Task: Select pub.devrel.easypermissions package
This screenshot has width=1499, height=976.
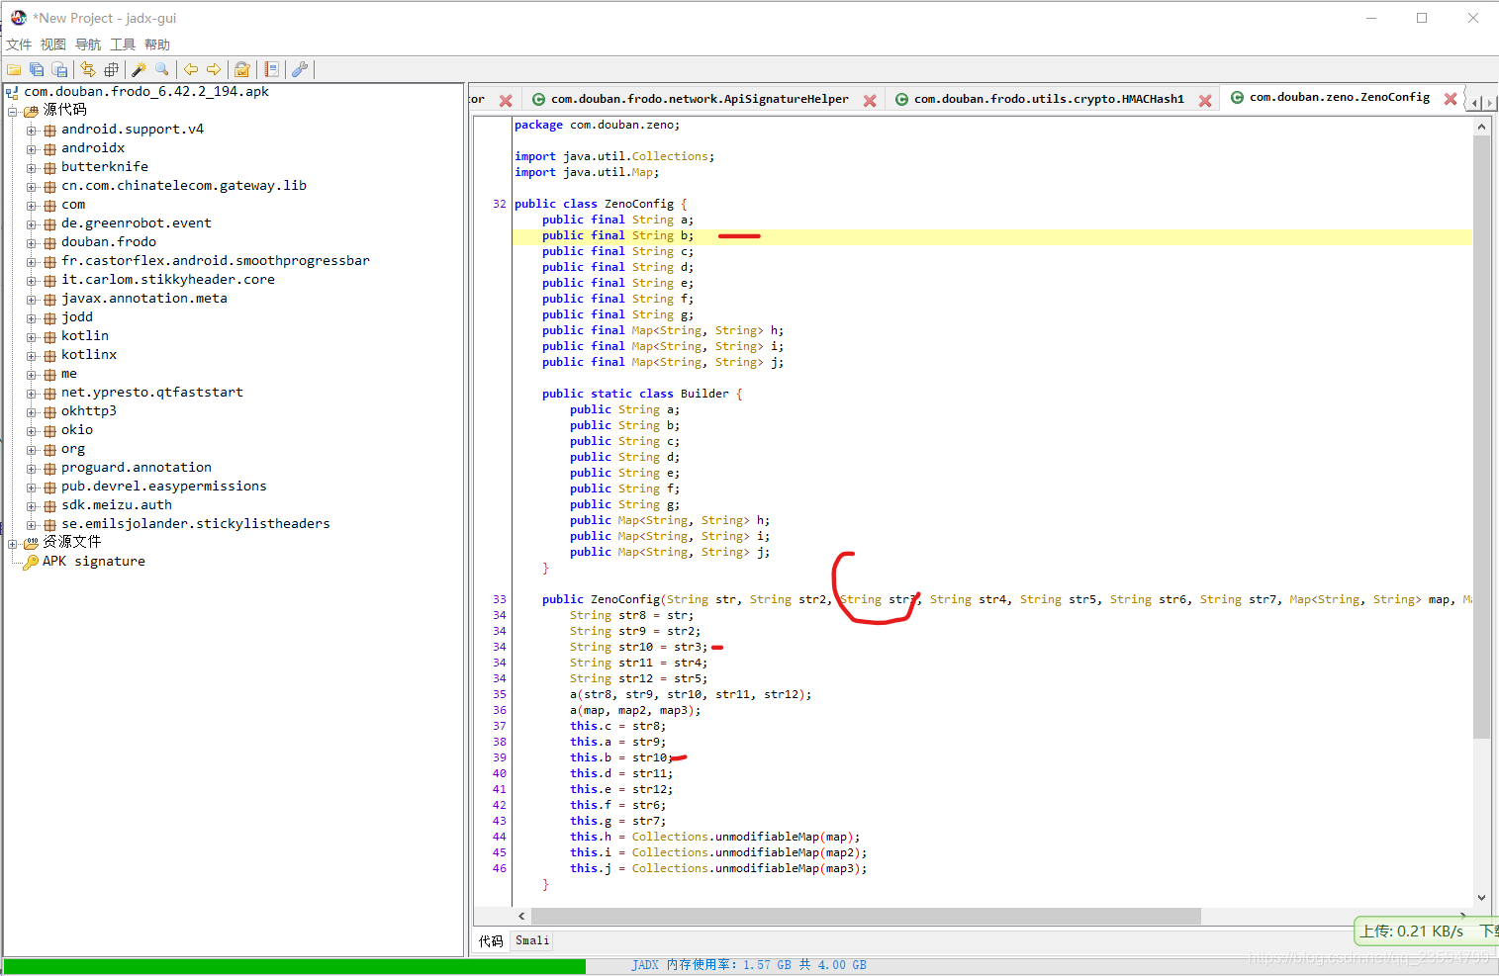Action: click(x=164, y=486)
